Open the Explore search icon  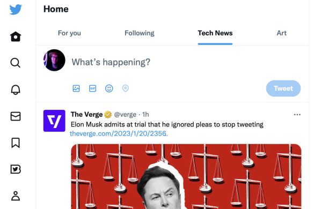point(16,63)
